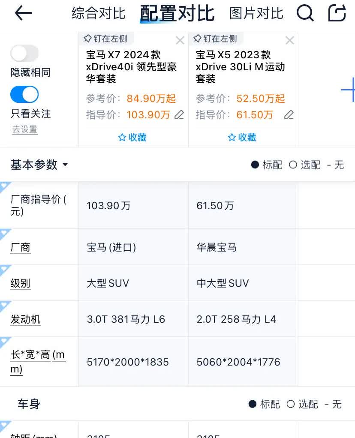Open the 图片对比 tab
Image resolution: width=355 pixels, height=438 pixels.
[x=256, y=13]
